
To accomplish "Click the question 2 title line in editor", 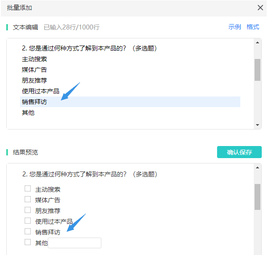I will pyautogui.click(x=89, y=48).
